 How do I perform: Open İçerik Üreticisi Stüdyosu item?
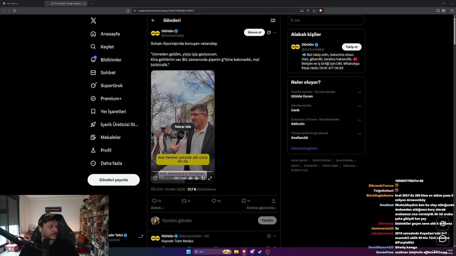[114, 124]
